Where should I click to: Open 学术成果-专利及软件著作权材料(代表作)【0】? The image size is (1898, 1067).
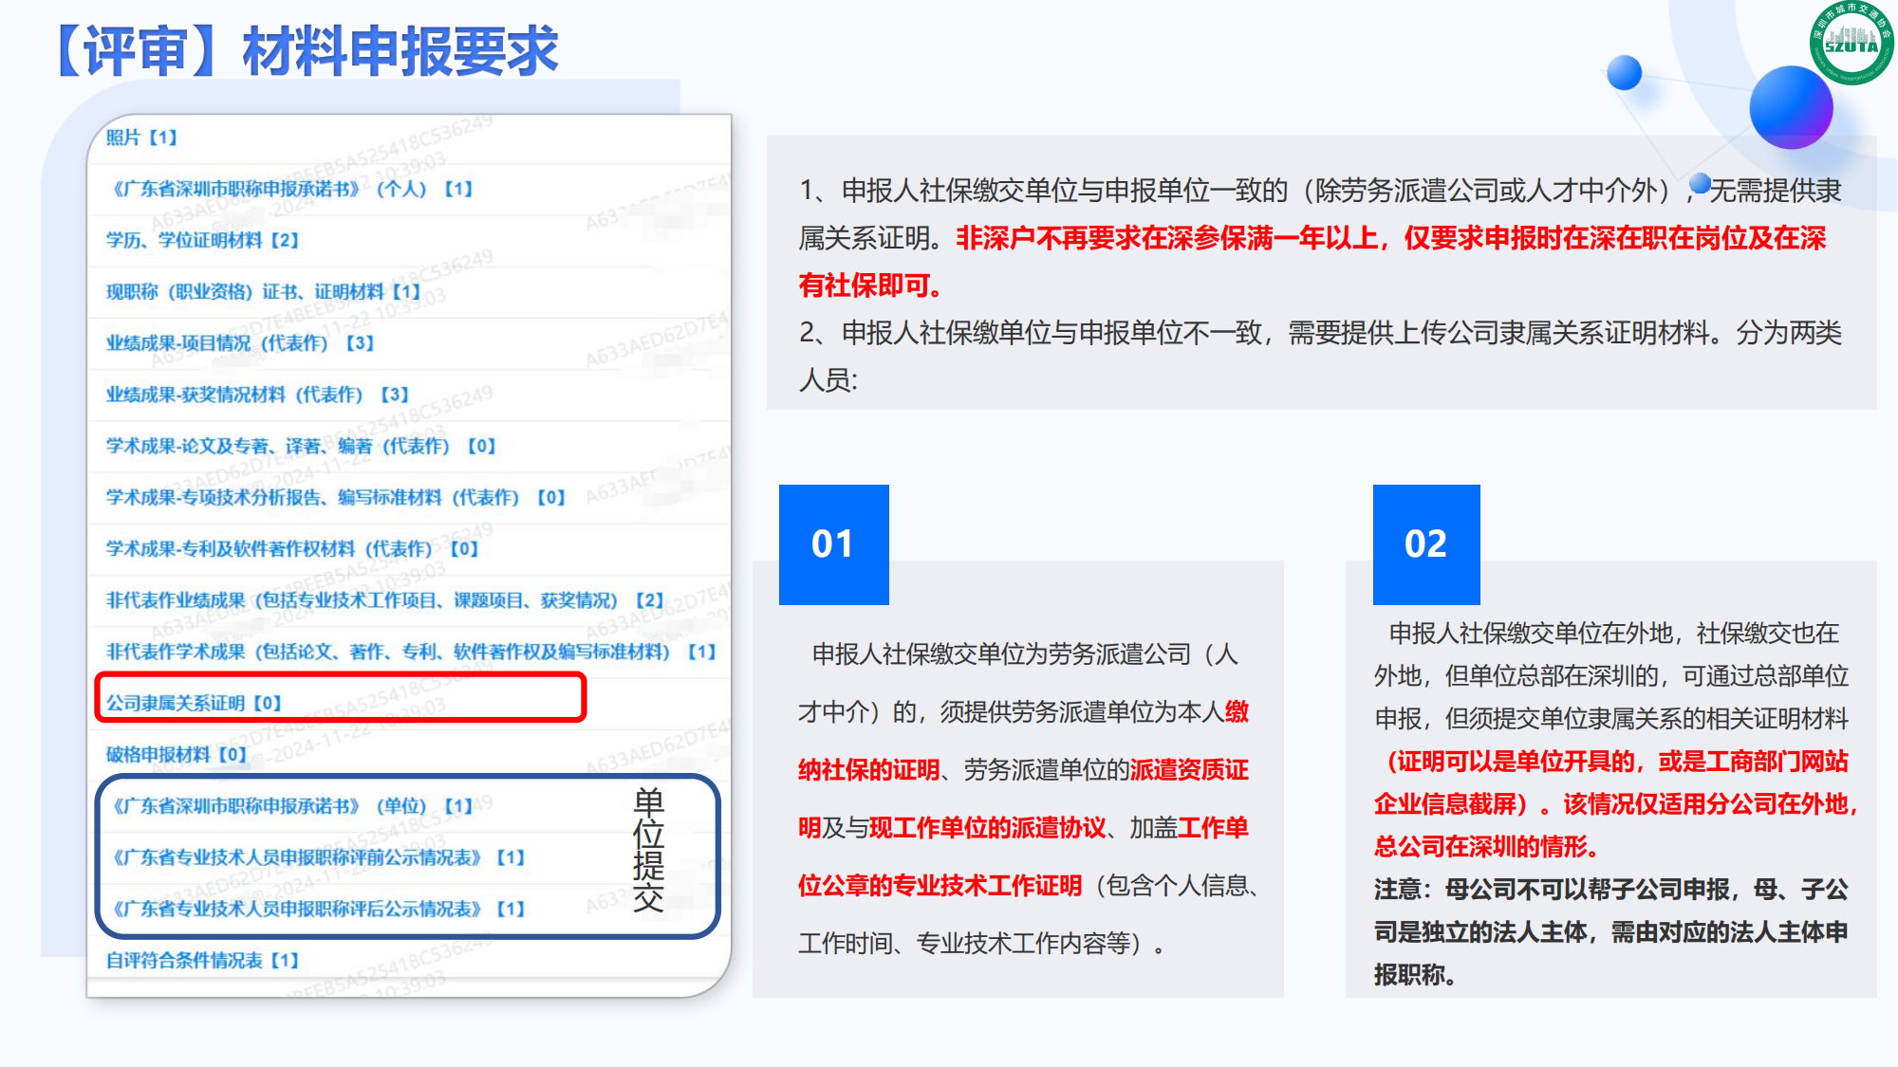tap(292, 548)
